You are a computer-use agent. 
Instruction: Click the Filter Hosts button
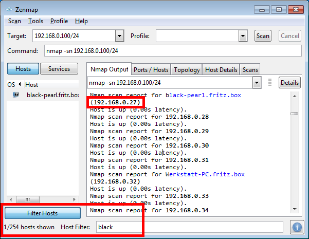43,213
